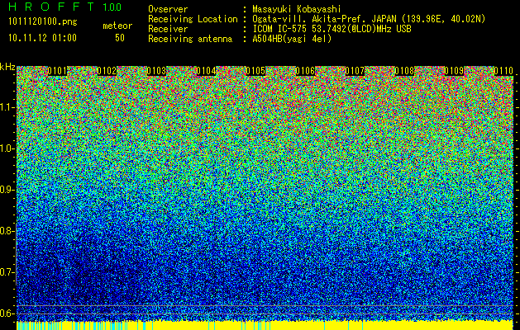Click the meteor count value 50
The image size is (520, 330).
point(120,38)
